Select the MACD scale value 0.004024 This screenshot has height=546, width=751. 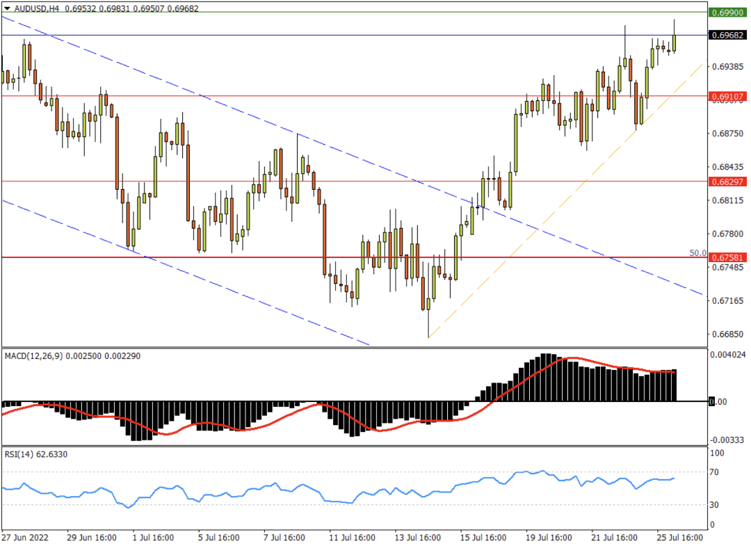tap(728, 355)
